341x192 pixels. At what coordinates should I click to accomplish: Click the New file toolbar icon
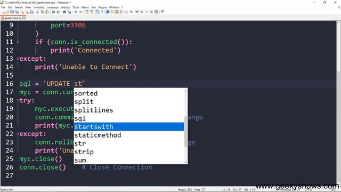coord(3,12)
